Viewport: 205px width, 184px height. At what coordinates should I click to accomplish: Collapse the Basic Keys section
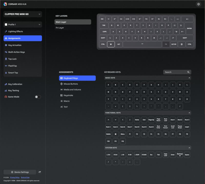pos(189,78)
